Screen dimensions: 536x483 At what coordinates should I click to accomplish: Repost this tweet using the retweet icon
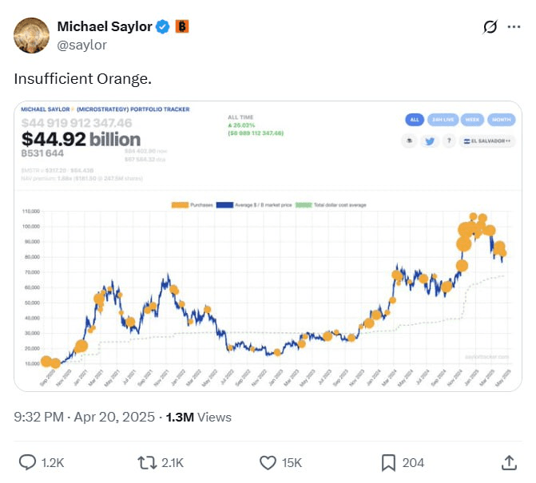[148, 461]
